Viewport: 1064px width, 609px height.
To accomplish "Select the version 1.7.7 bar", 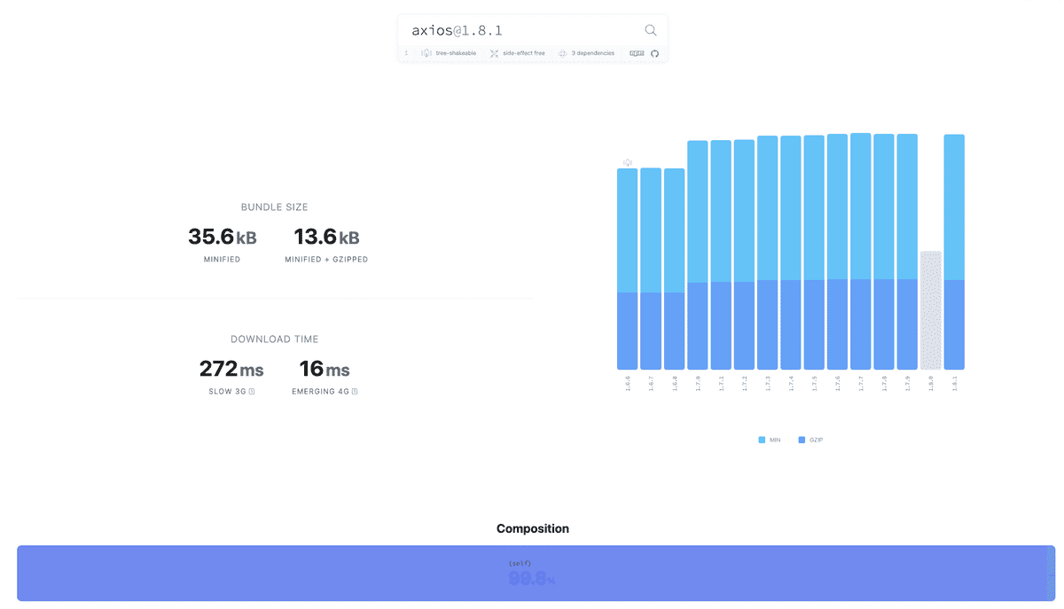I will (861, 252).
